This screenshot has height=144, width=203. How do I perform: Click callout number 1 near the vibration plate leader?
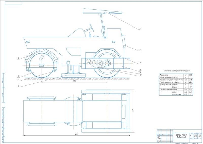click(x=19, y=86)
